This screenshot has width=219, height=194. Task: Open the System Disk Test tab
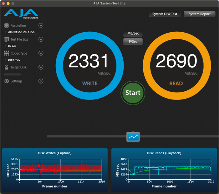coord(165,14)
